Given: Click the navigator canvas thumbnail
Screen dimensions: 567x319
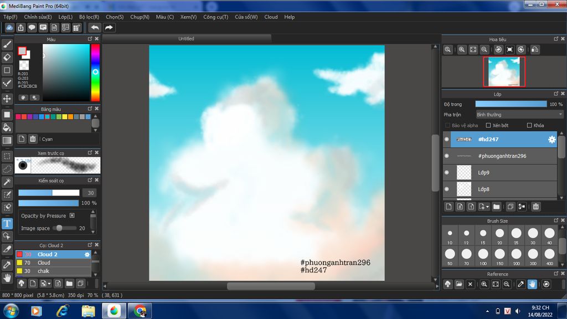Looking at the screenshot, I should pyautogui.click(x=504, y=71).
